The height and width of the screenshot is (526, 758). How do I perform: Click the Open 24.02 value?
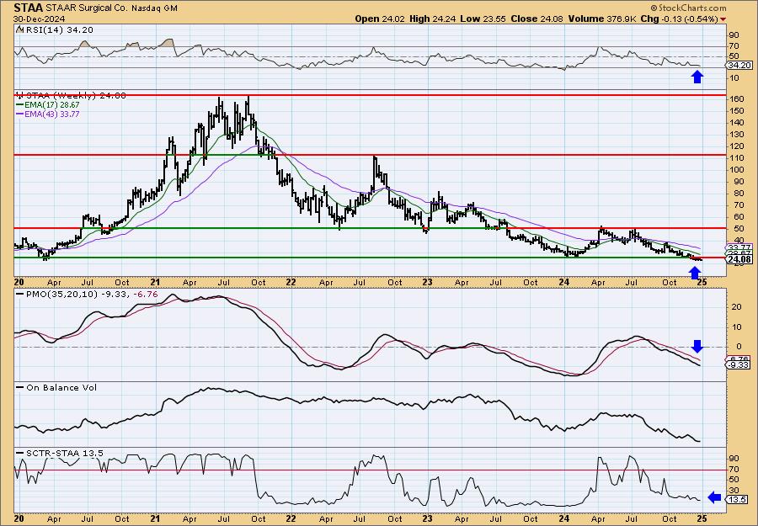point(380,19)
